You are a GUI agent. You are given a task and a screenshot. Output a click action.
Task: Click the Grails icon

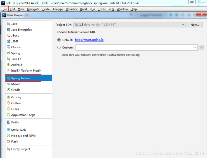9,109
